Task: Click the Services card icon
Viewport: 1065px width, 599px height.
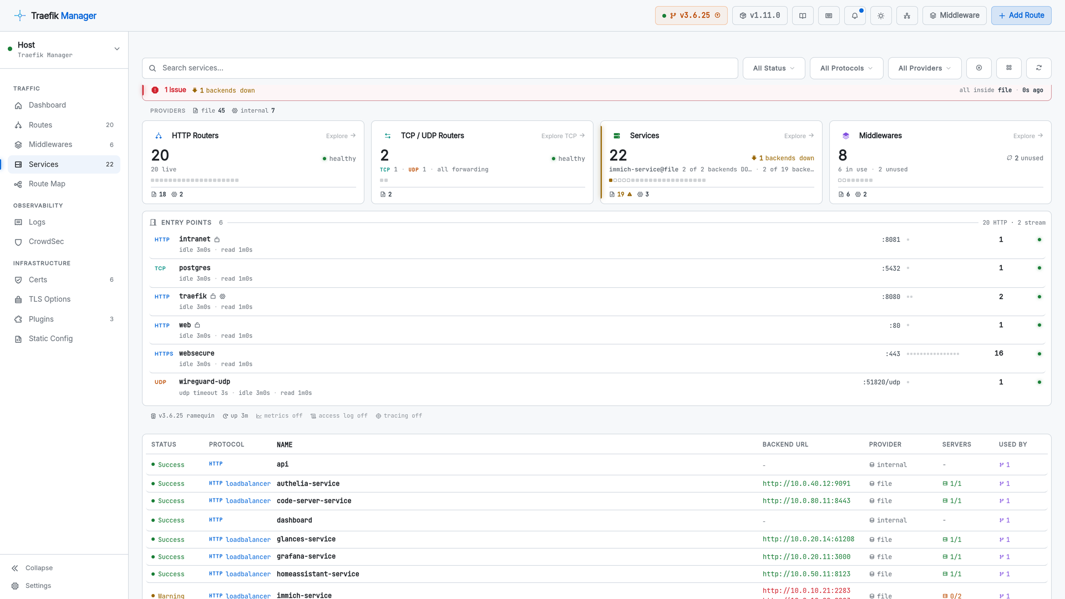Action: click(617, 136)
